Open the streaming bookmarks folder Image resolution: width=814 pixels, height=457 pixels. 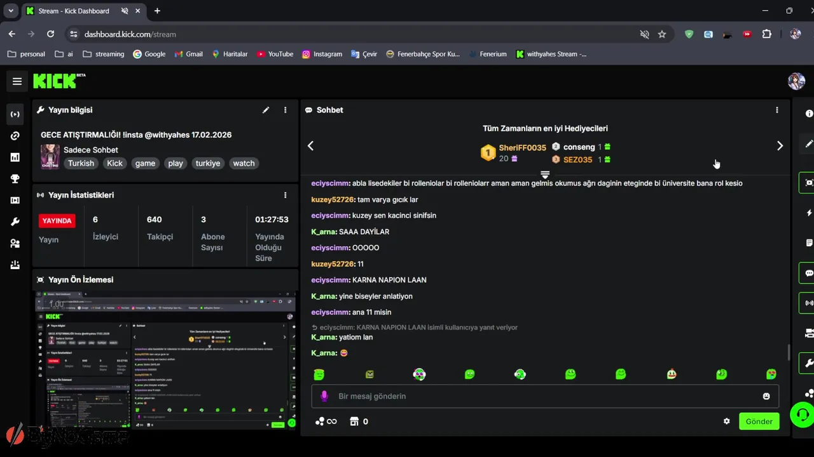(x=104, y=54)
